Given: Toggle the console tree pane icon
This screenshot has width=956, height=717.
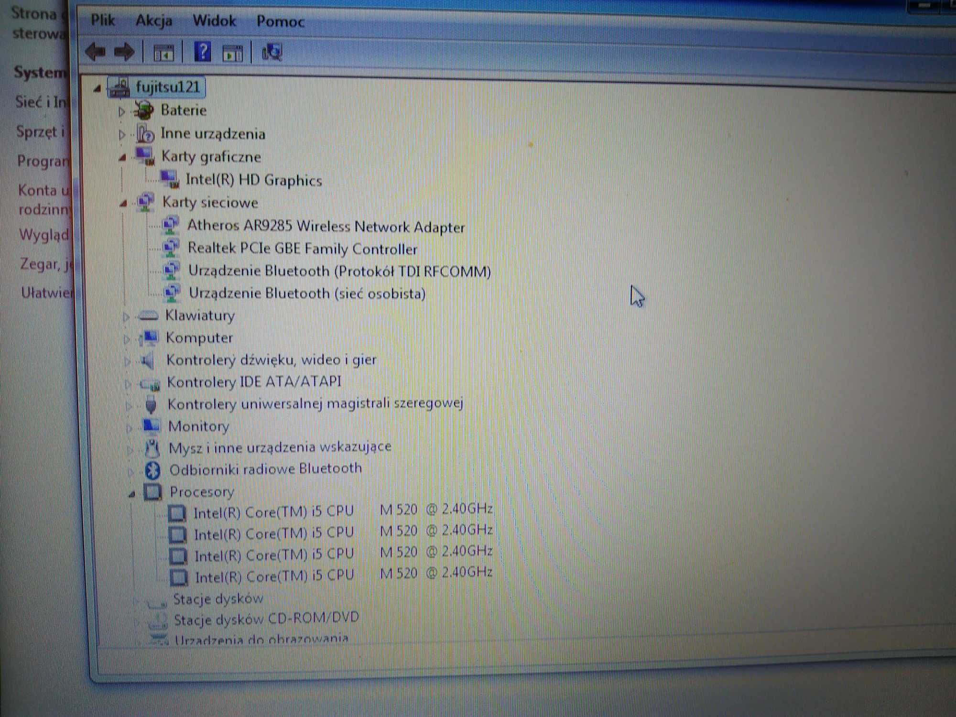Looking at the screenshot, I should 163,53.
